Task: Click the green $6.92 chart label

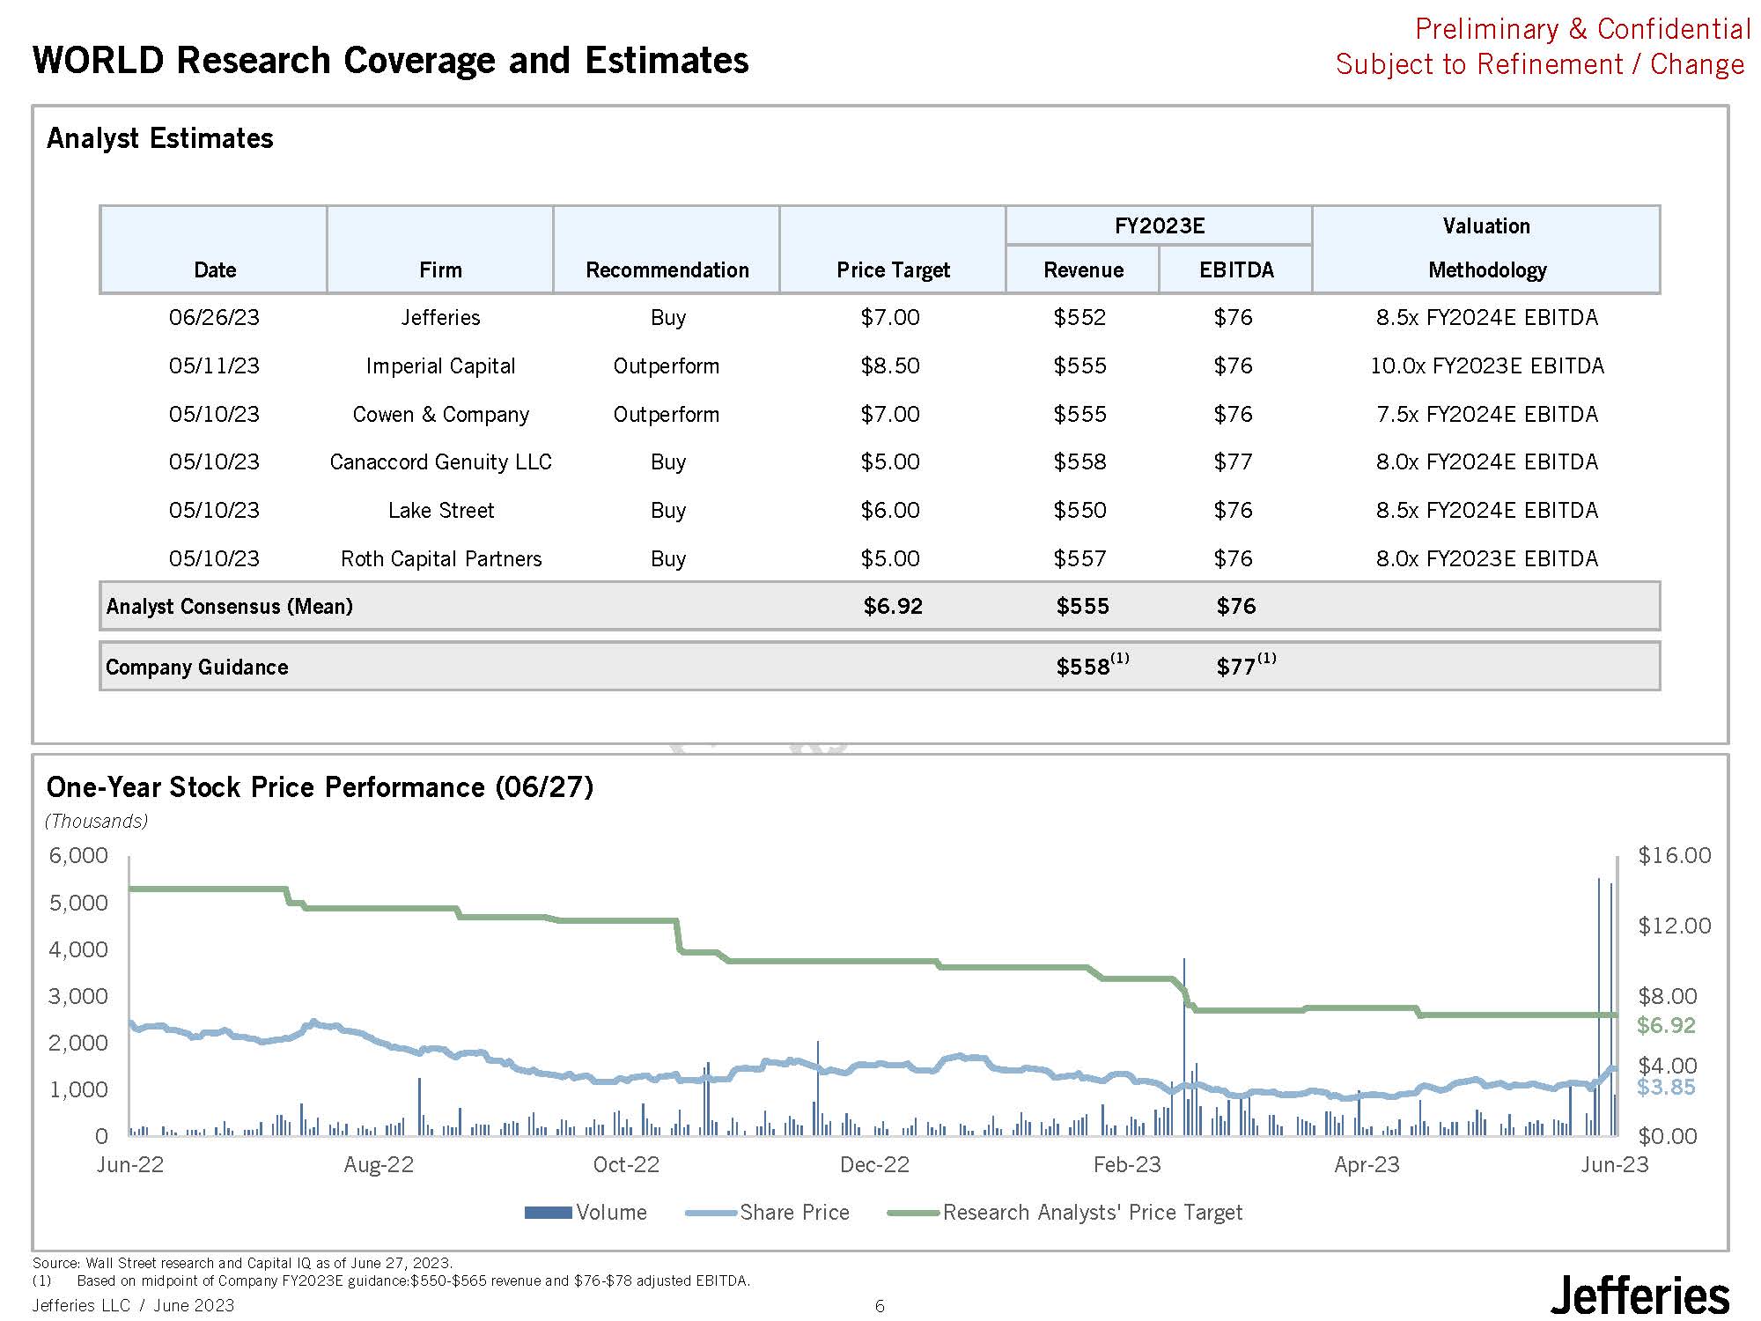Action: point(1666,1025)
